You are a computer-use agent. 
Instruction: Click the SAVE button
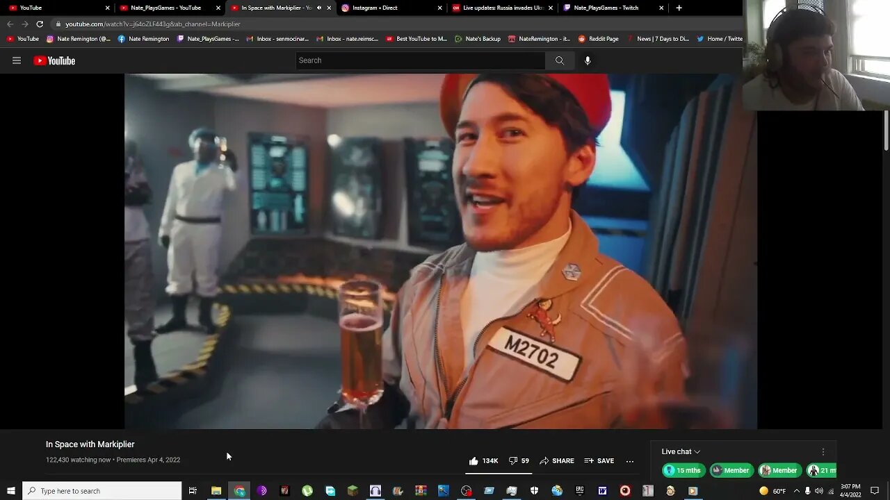[599, 460]
